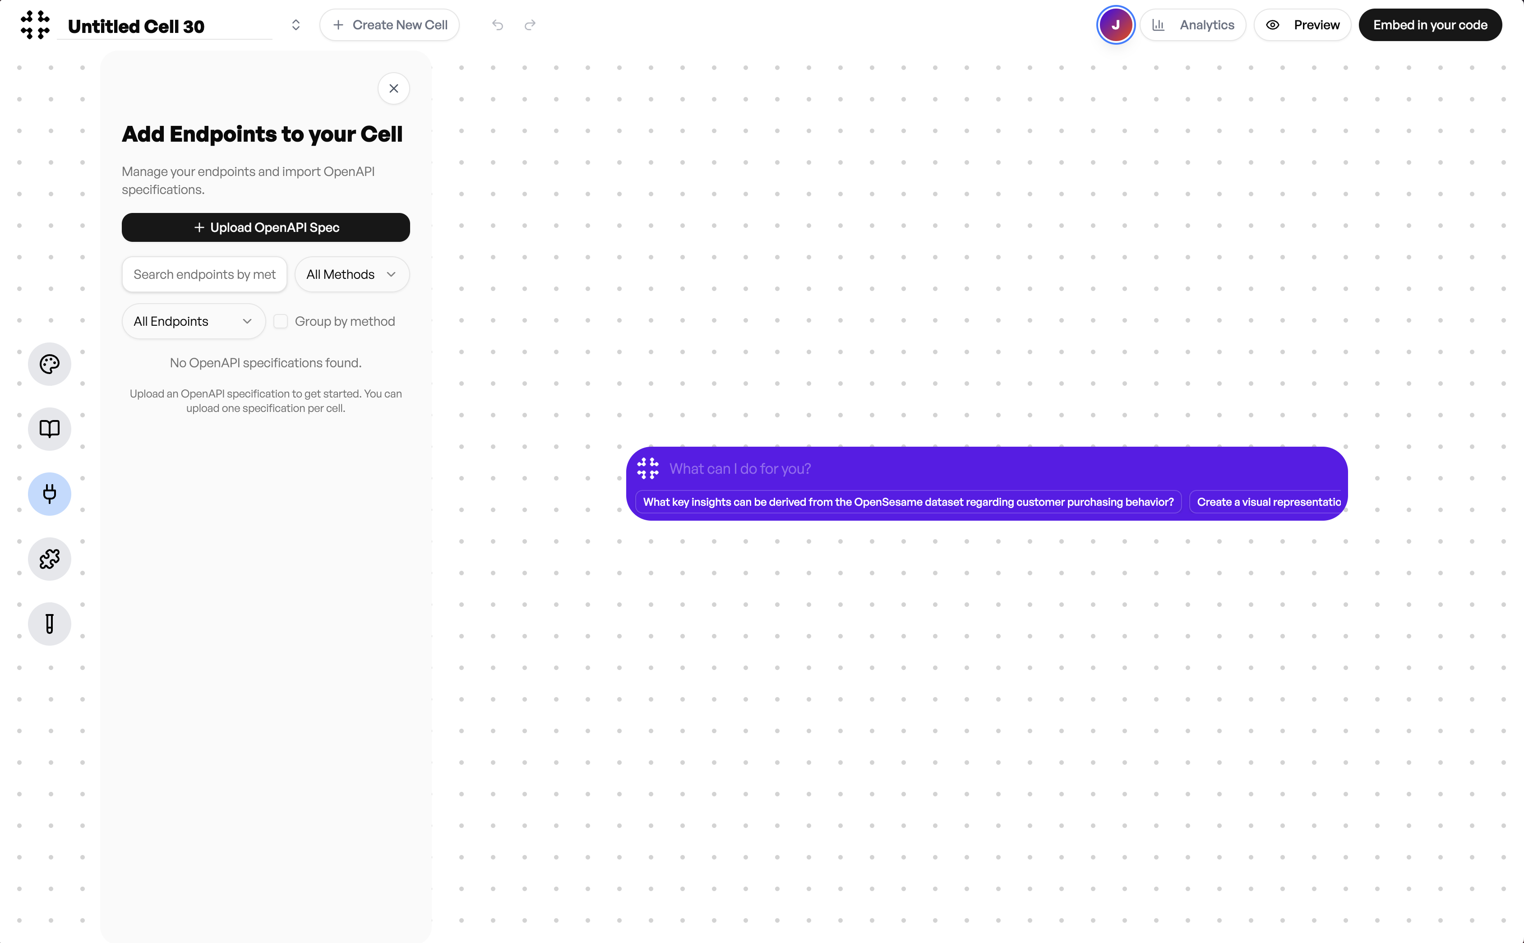The image size is (1524, 943).
Task: Select the plug endpoints sidebar icon
Action: pos(49,494)
